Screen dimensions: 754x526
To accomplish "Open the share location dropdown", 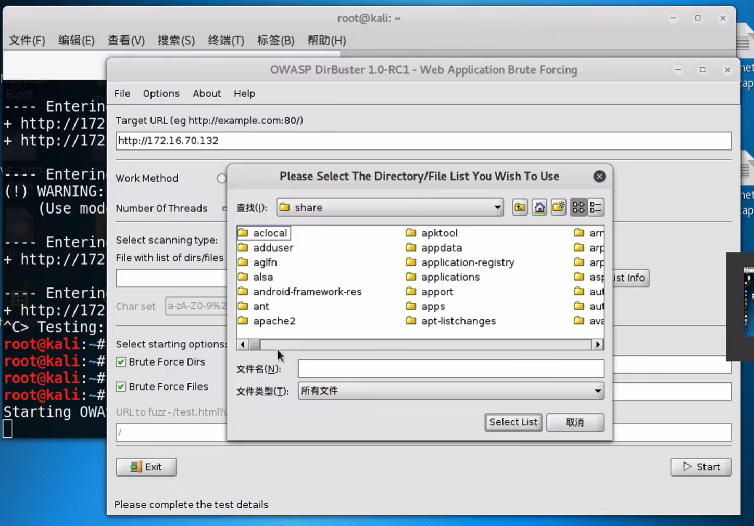I will point(390,207).
